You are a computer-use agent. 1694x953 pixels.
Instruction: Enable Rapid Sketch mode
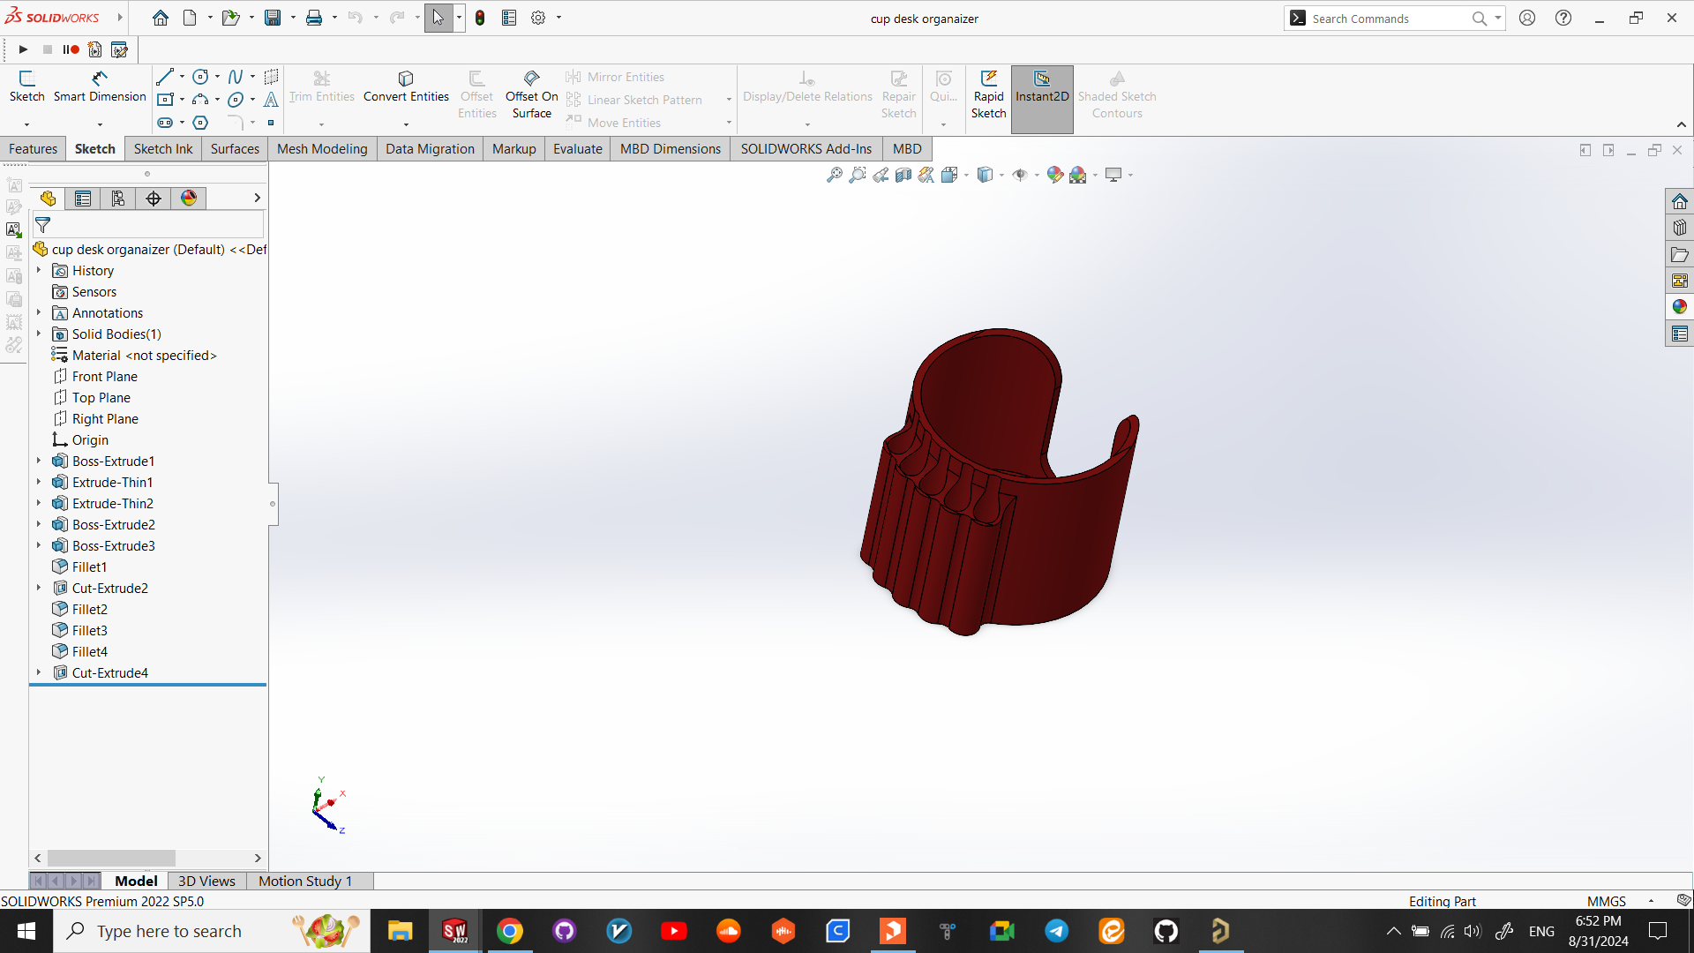pos(988,94)
